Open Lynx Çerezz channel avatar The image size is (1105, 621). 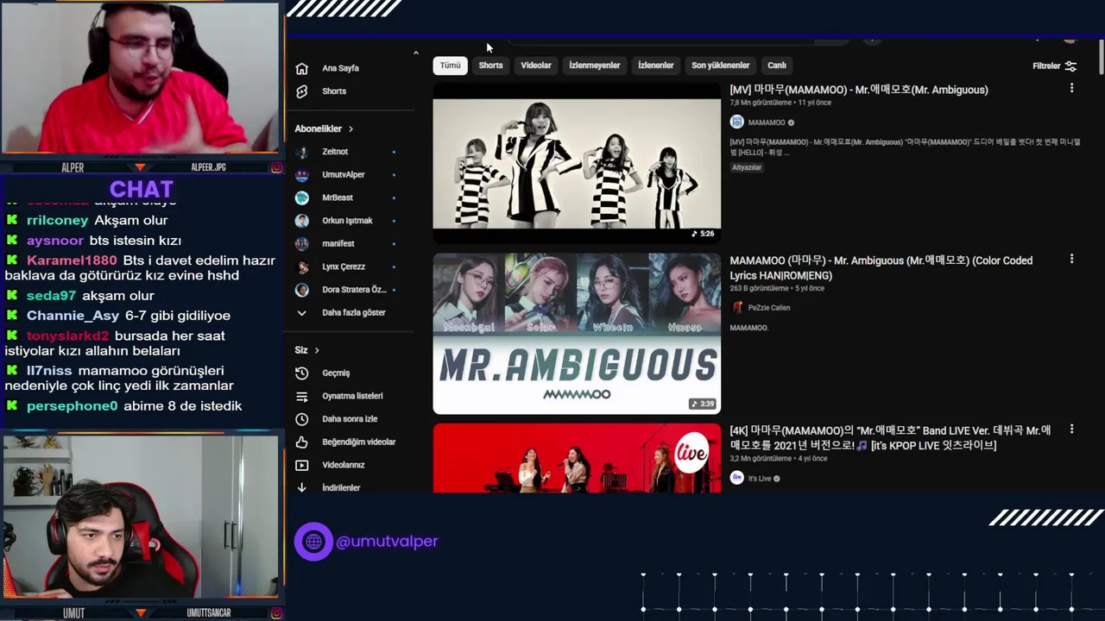pos(302,267)
